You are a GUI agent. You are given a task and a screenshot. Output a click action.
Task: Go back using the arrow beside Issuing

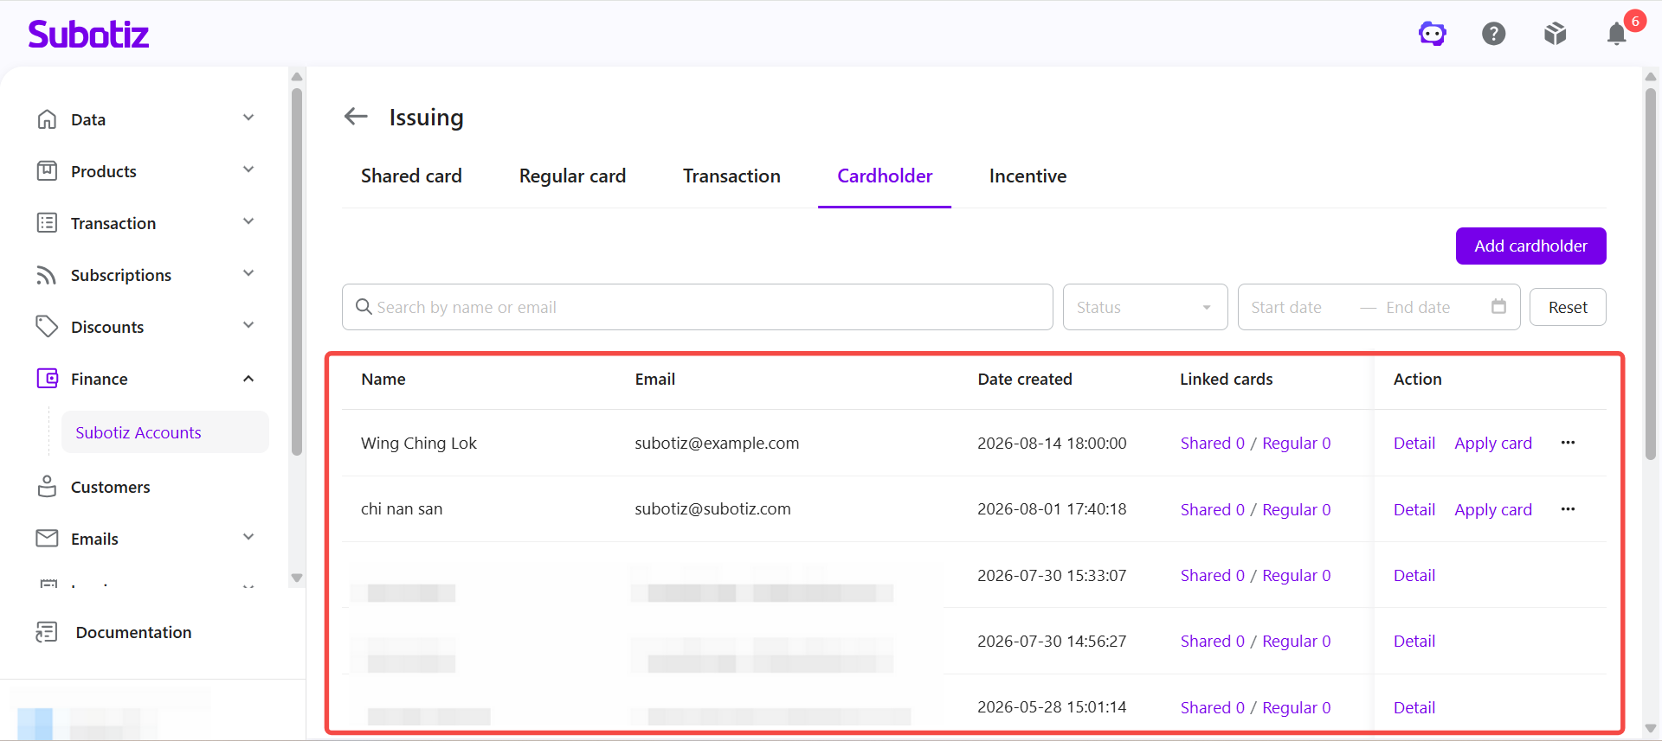tap(356, 117)
